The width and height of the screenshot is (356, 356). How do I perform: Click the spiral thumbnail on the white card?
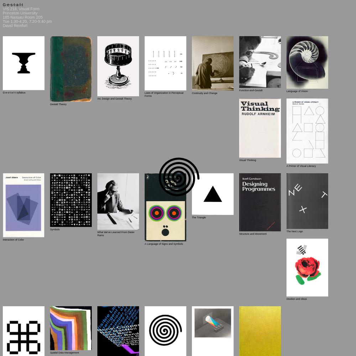pyautogui.click(x=165, y=331)
